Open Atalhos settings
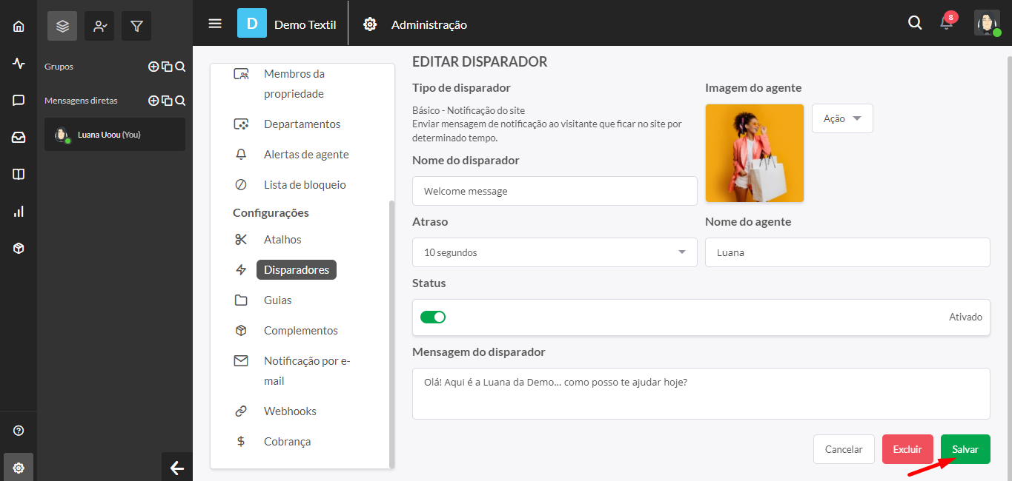This screenshot has height=481, width=1012. [282, 239]
